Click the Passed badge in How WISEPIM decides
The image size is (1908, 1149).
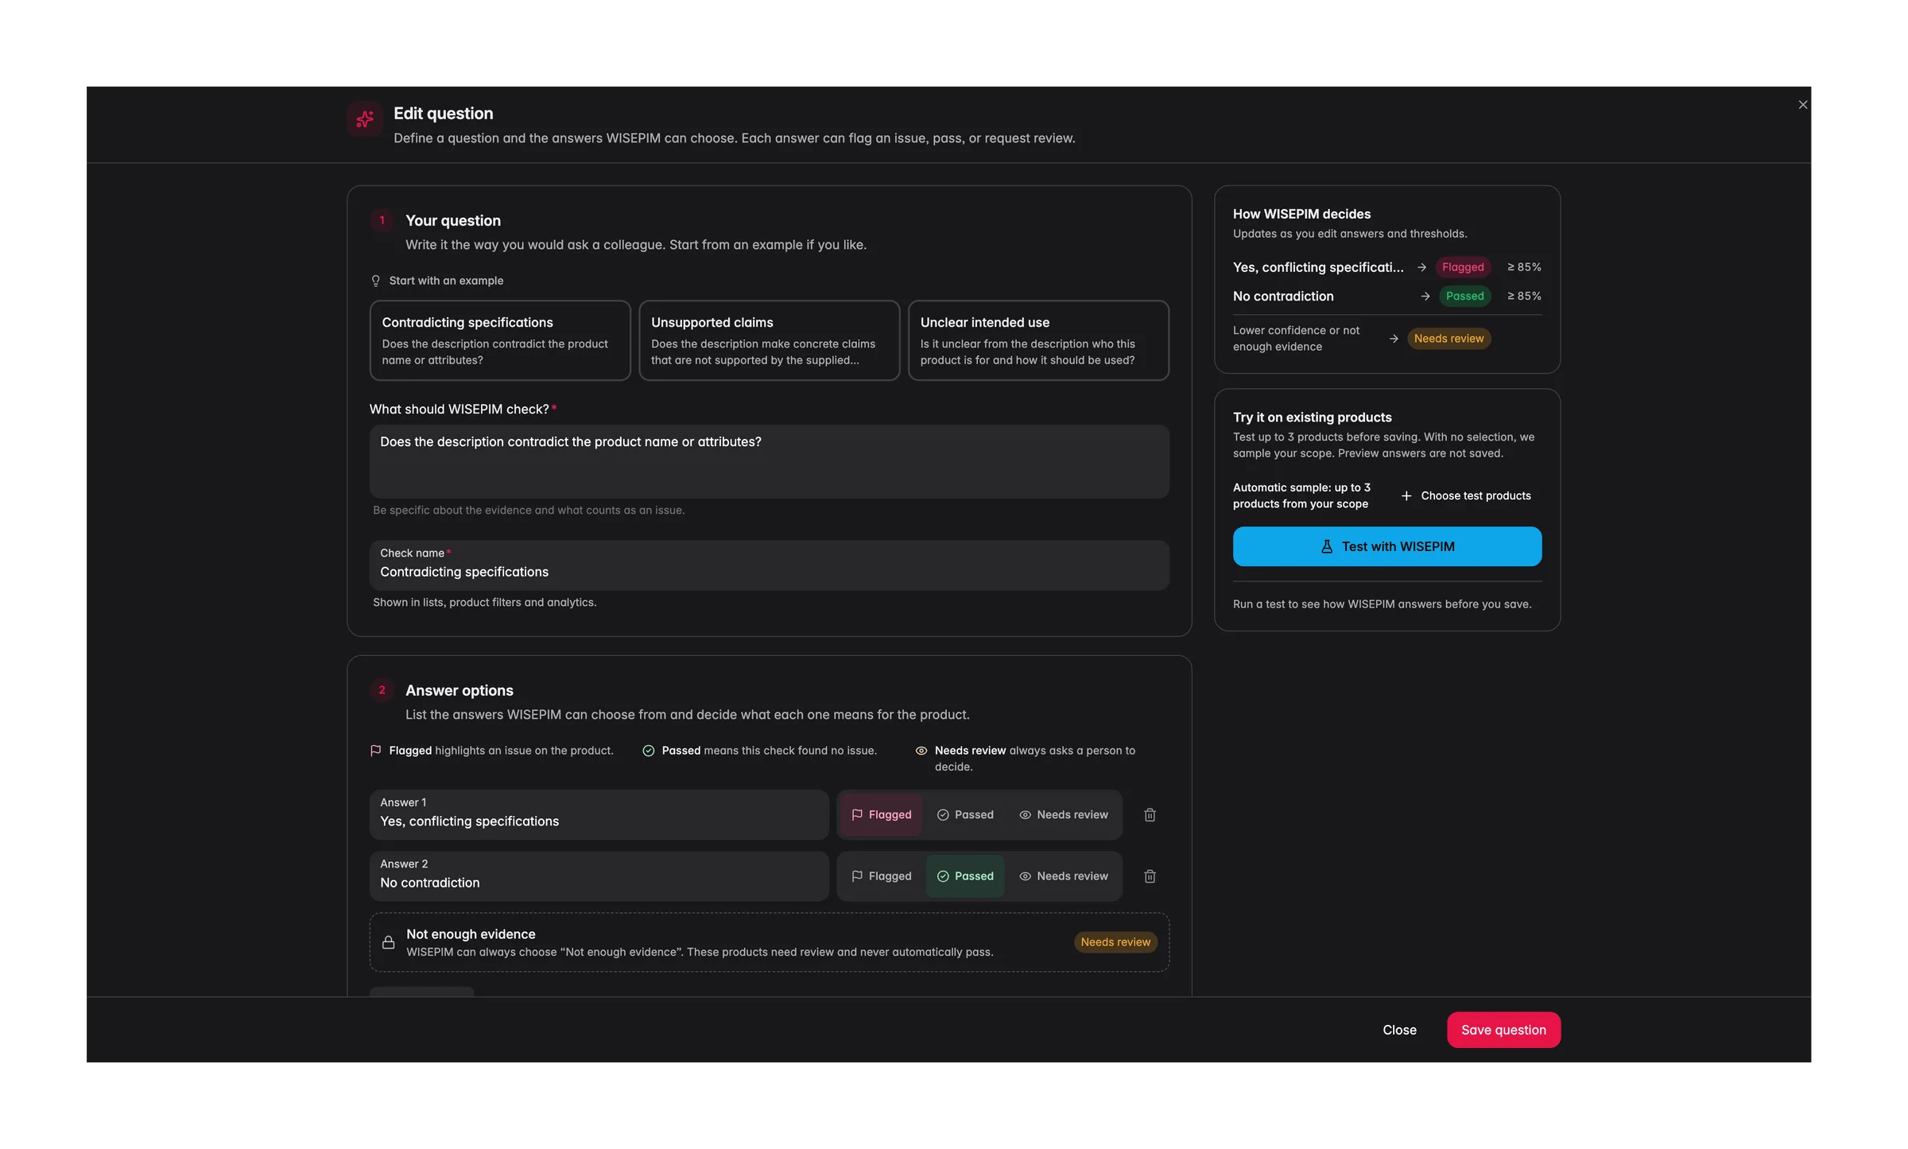pyautogui.click(x=1464, y=296)
